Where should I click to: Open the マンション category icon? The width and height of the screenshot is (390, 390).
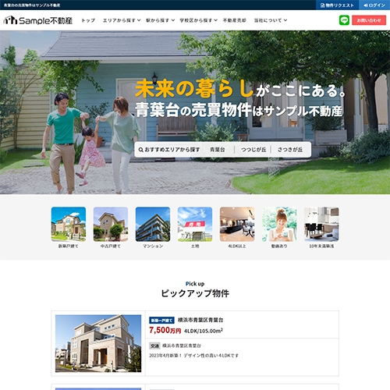[153, 224]
